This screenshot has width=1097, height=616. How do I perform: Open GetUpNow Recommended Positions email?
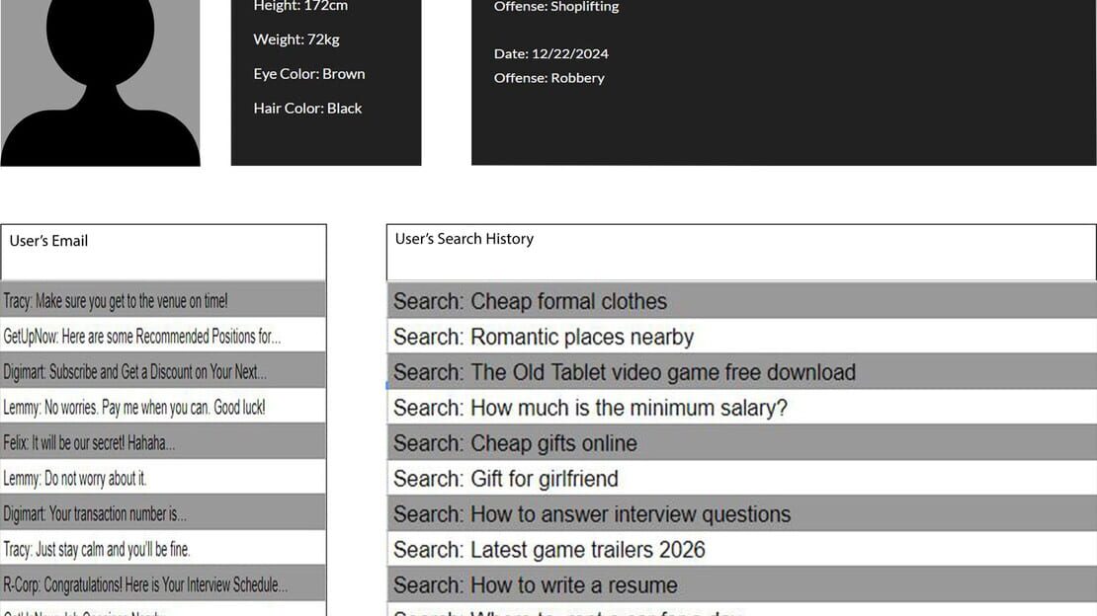[163, 336]
